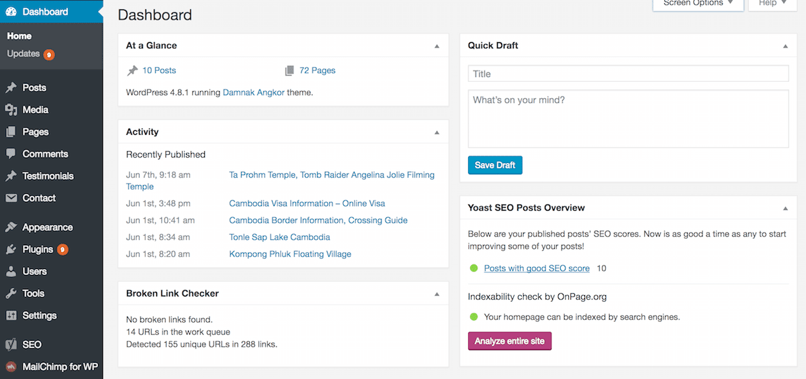
Task: Click the 'No broken links found.' text
Action: coord(169,320)
